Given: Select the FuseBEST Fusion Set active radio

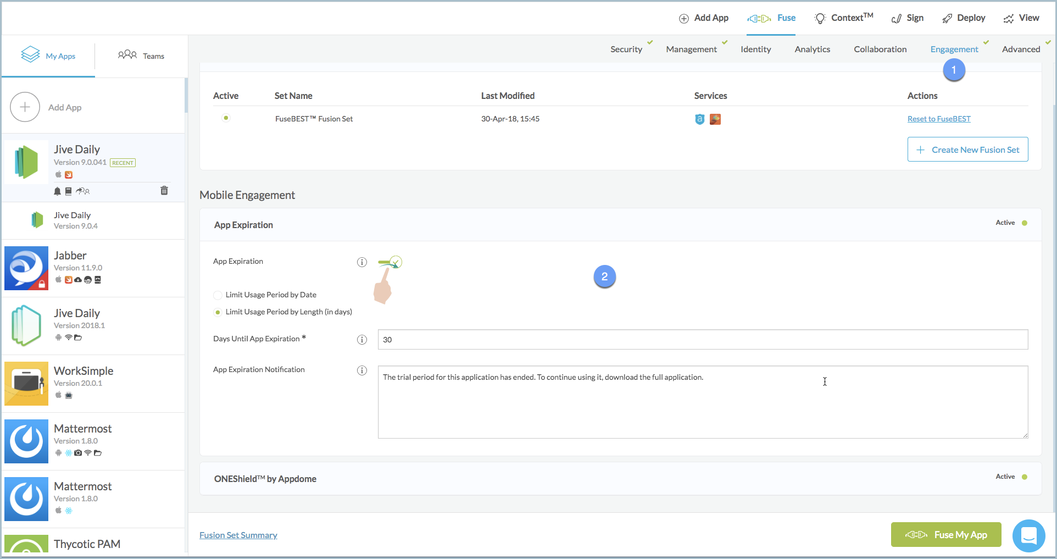Looking at the screenshot, I should coord(226,118).
